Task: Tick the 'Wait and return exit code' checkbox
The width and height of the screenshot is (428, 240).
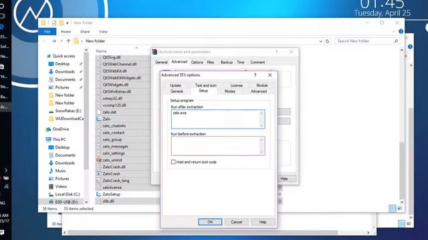Action: pos(173,162)
